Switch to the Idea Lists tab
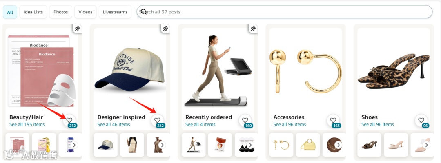Viewport: 441px width, 163px height. 33,12
